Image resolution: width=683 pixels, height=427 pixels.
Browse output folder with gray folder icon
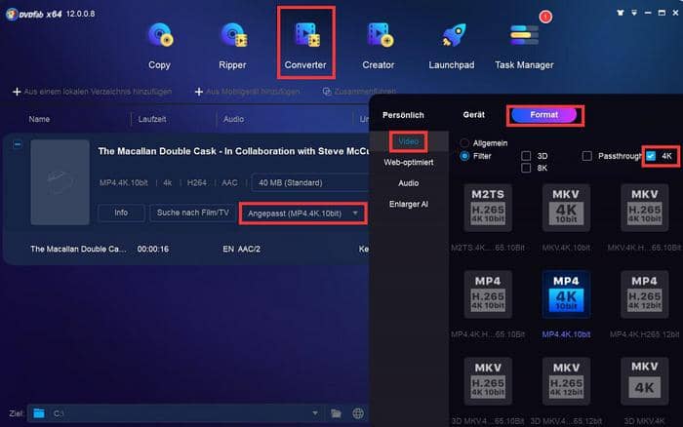pos(336,413)
